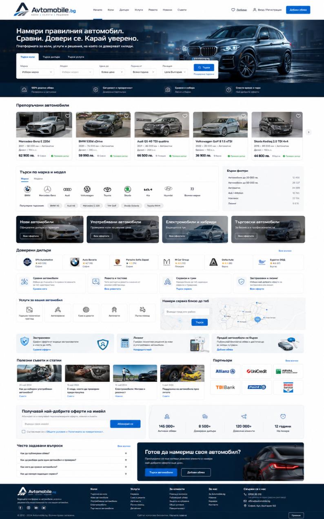The image size is (324, 519).
Task: Click the Абонирай се button
Action: (125, 424)
